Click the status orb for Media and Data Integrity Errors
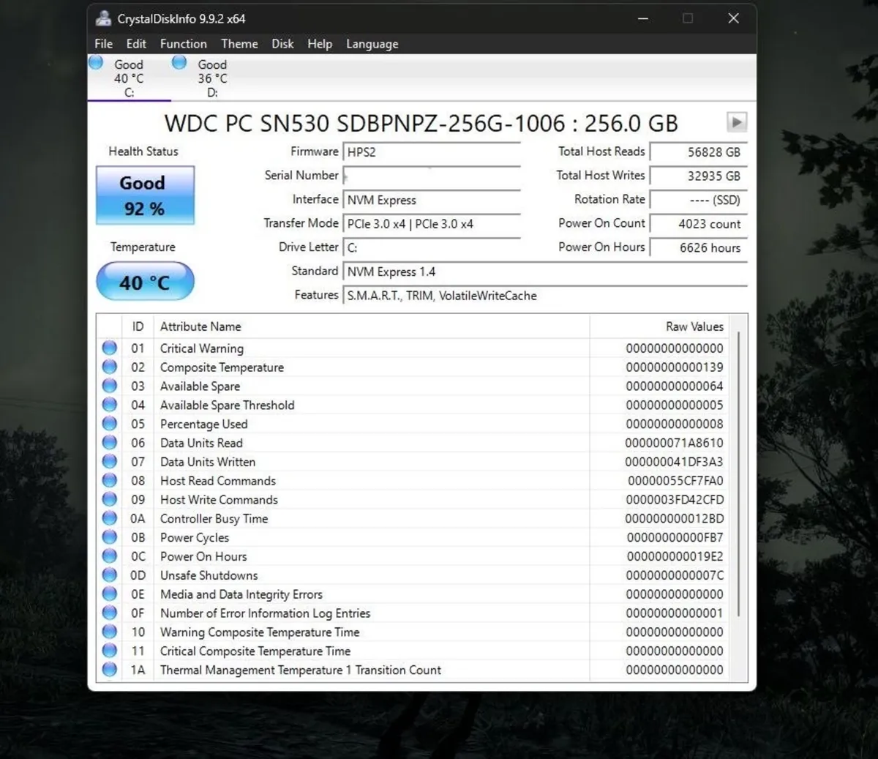Viewport: 878px width, 759px height. click(x=110, y=594)
